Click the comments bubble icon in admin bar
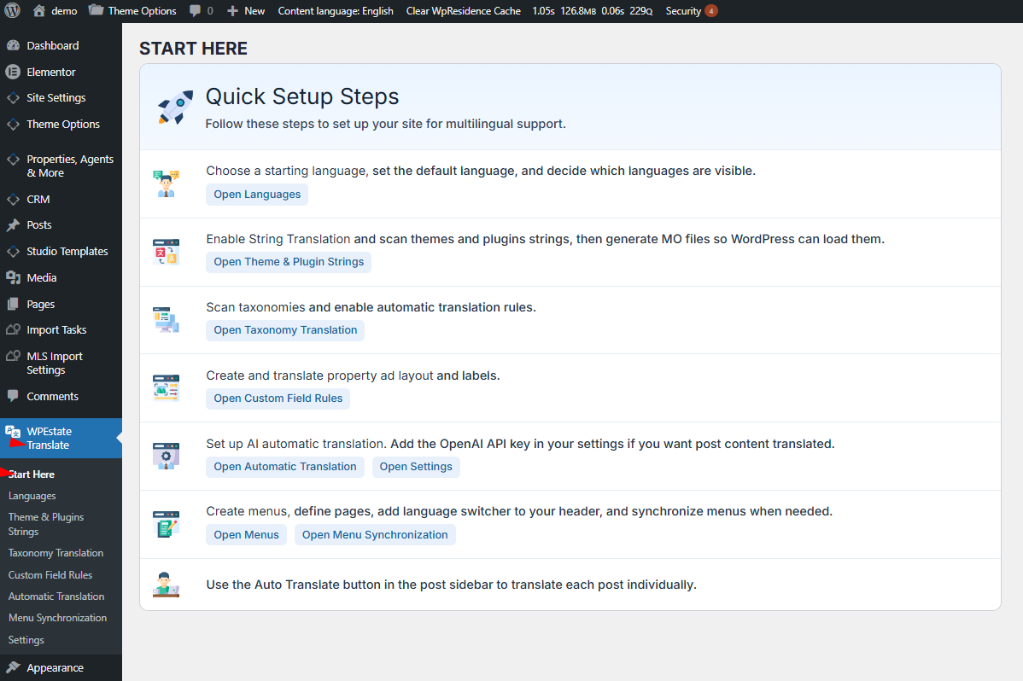This screenshot has height=681, width=1023. click(x=195, y=10)
